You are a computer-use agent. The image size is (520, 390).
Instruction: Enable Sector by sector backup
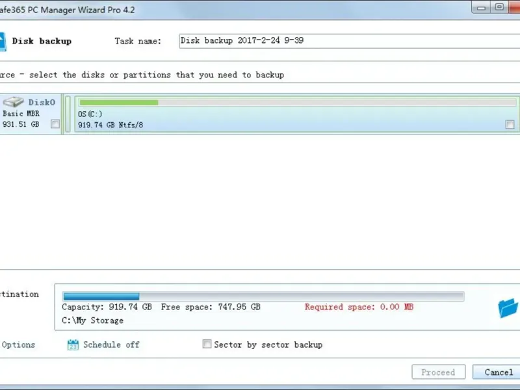coord(207,344)
